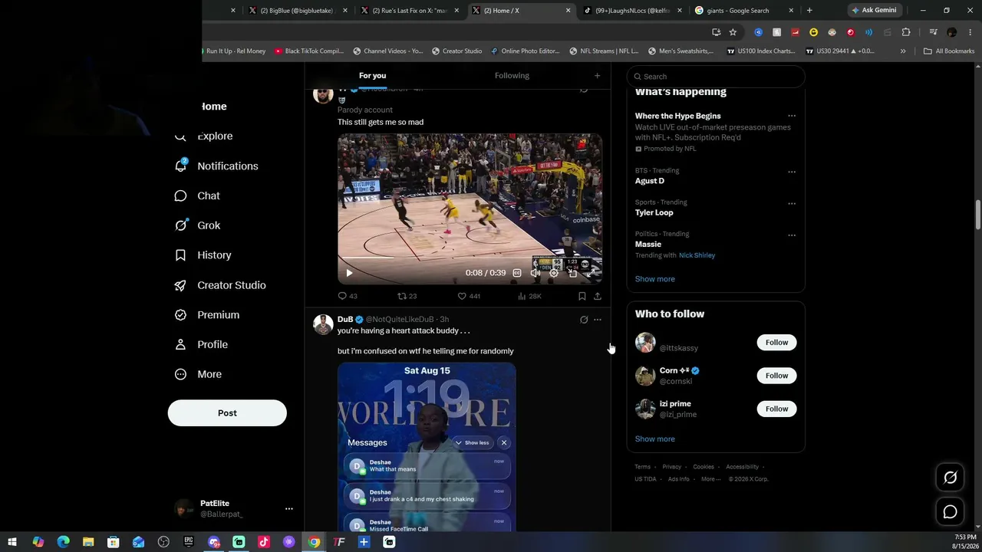
Task: Expand the footer More links
Action: pyautogui.click(x=710, y=479)
